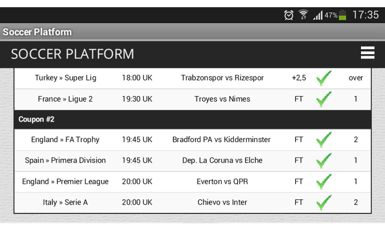
Task: Click green checkmark for Everton vs QPR
Action: point(324,181)
